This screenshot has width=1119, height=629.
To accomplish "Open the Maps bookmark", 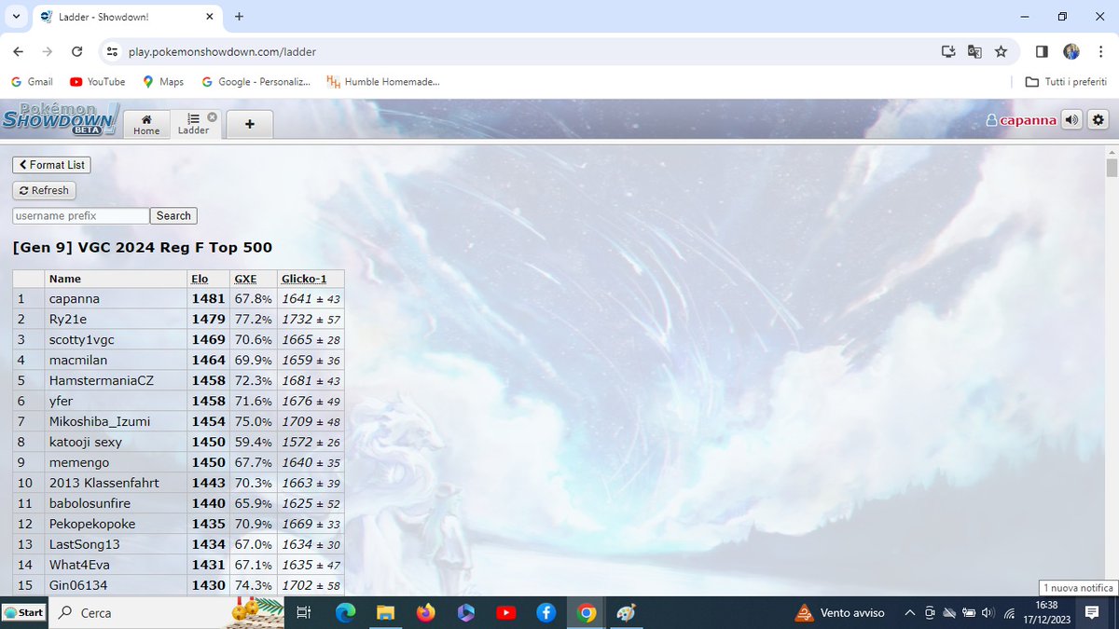I will pyautogui.click(x=163, y=82).
